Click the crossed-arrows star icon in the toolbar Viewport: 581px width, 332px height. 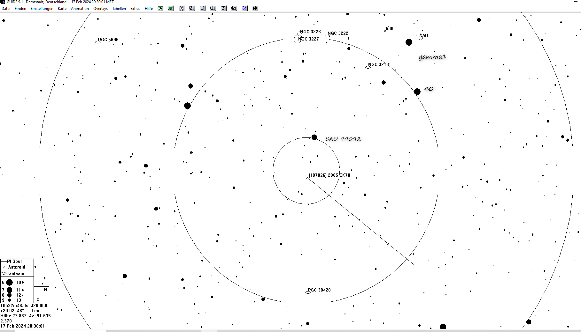click(160, 8)
